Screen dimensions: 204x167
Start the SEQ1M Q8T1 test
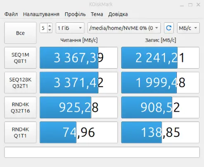20,58
